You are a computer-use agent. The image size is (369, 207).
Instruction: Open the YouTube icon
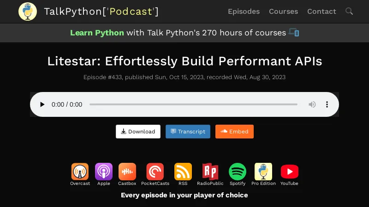tap(289, 172)
